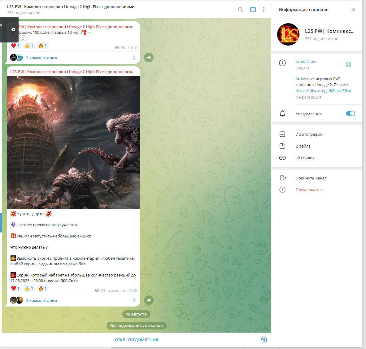Open search in the channel
This screenshot has height=349, width=366.
[240, 10]
